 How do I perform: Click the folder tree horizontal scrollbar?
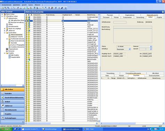tap(13, 85)
